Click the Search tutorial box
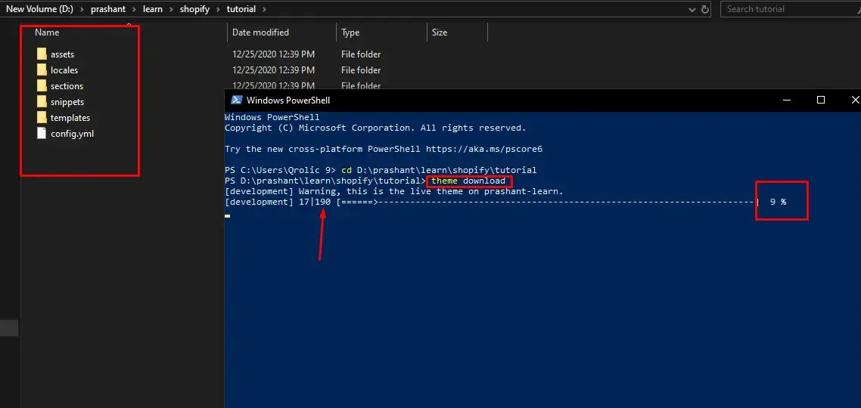The width and height of the screenshot is (861, 408). pyautogui.click(x=787, y=9)
